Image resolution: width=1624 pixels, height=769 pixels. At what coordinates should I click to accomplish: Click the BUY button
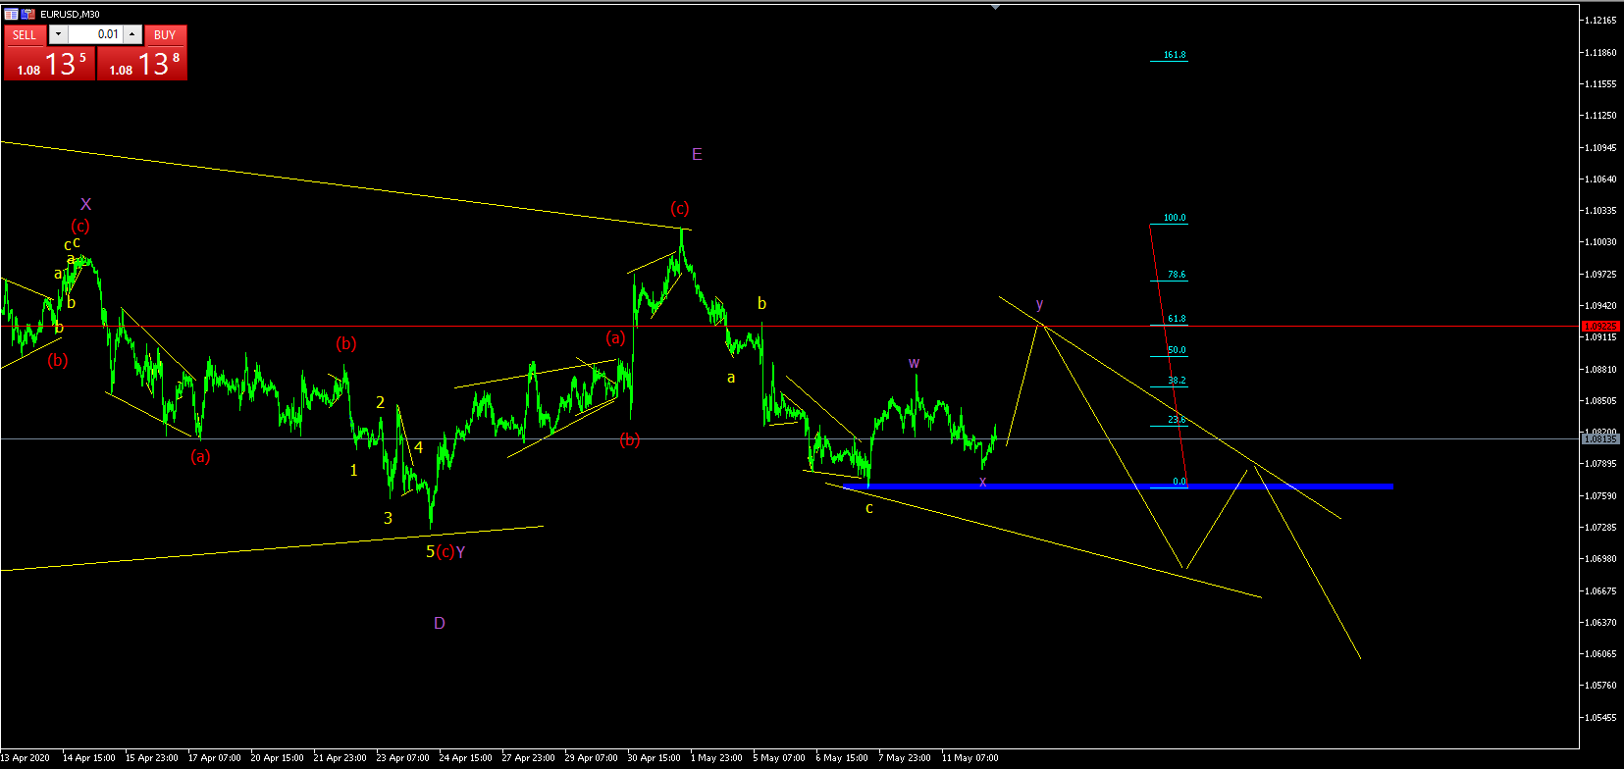pyautogui.click(x=165, y=34)
